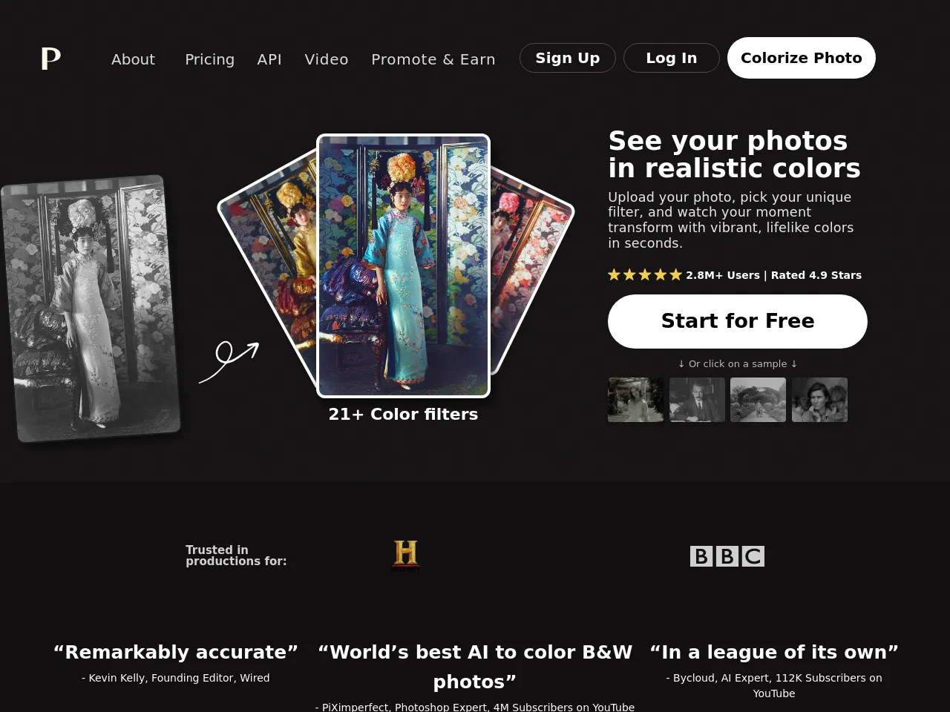The image size is (950, 712).
Task: Select the third sample landscape thumbnail
Action: click(759, 400)
